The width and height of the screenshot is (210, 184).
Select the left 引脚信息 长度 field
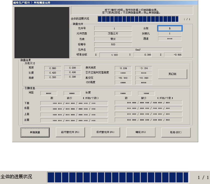(123, 93)
